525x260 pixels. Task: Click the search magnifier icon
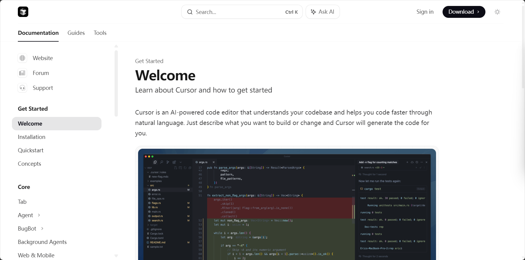[x=190, y=12]
